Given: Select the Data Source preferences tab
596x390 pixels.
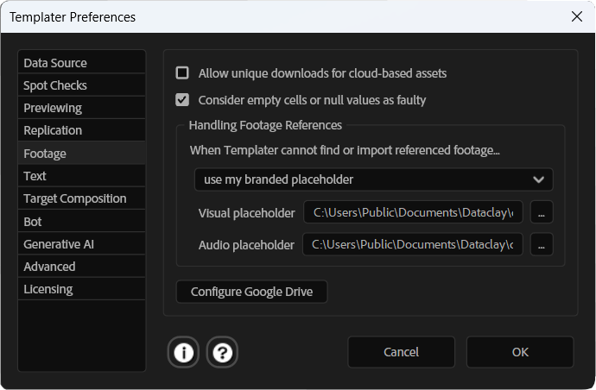Looking at the screenshot, I should click(x=82, y=63).
